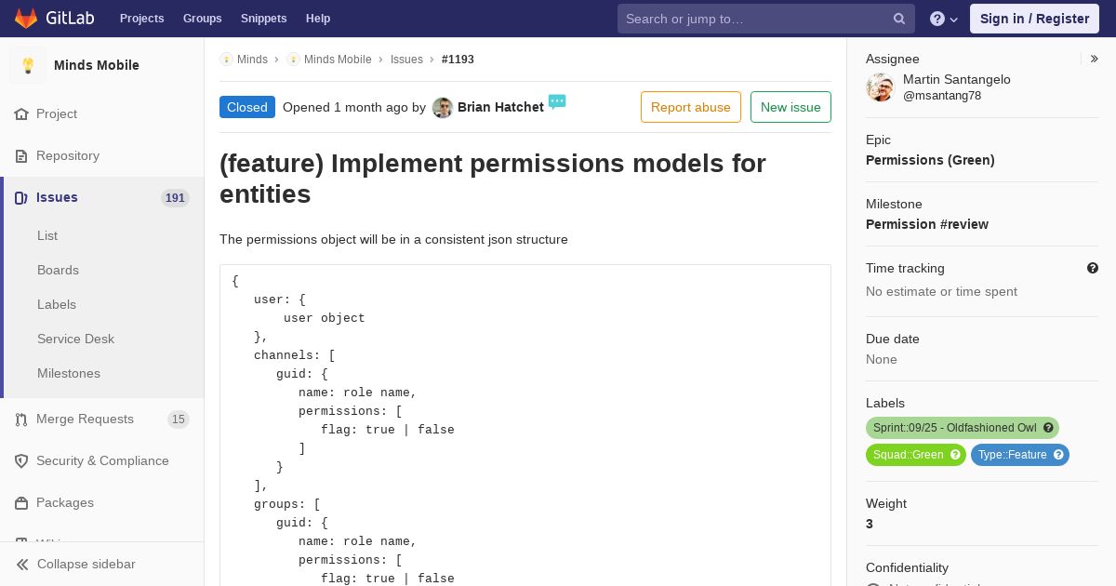Click the Type::Feature label

tap(1012, 455)
